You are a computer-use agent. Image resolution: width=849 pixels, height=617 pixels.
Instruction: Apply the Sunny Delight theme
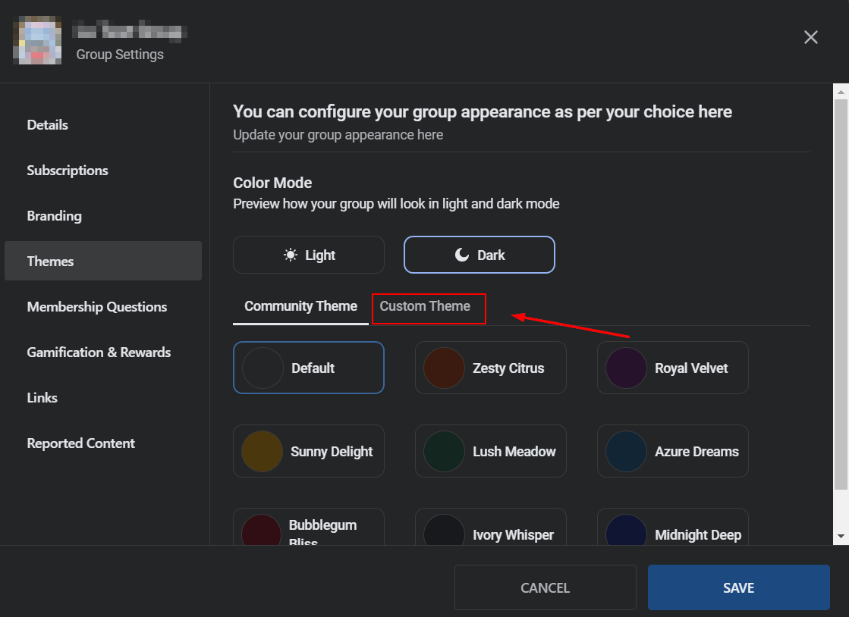pos(309,451)
